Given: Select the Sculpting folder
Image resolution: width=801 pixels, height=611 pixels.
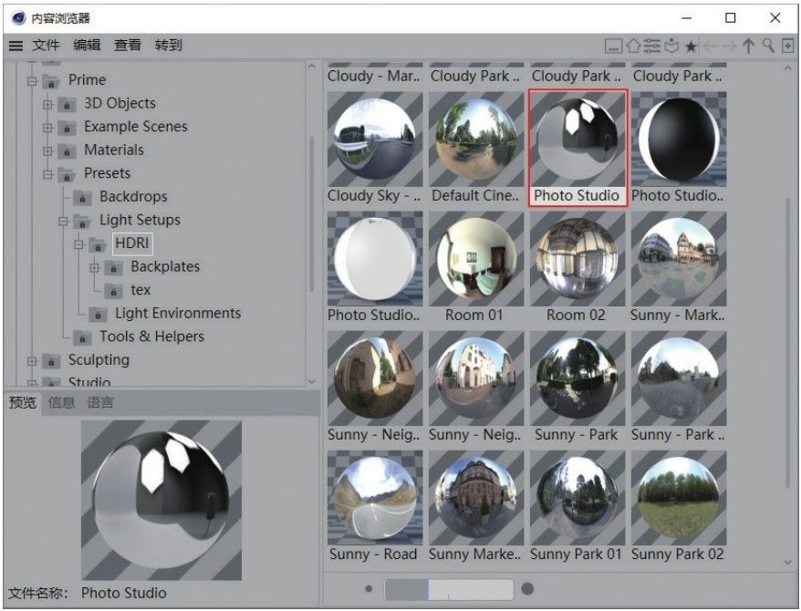Looking at the screenshot, I should (99, 360).
